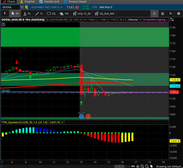The height and width of the screenshot is (168, 183).
Task: Click the crosshair pan icon
Action: [x=137, y=166]
